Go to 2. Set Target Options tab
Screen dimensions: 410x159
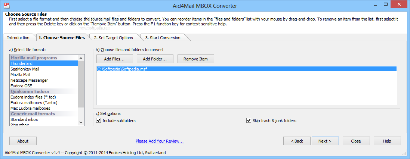click(114, 38)
